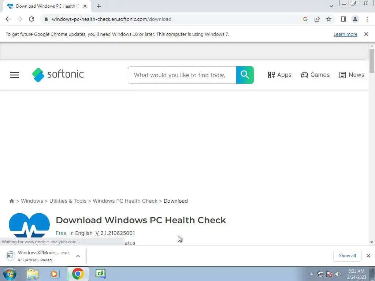Viewport: 375px width, 281px height.
Task: Open Chrome's three-dot menu
Action: coord(367,19)
